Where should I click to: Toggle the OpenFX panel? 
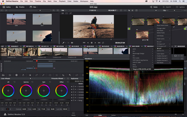[167, 7]
